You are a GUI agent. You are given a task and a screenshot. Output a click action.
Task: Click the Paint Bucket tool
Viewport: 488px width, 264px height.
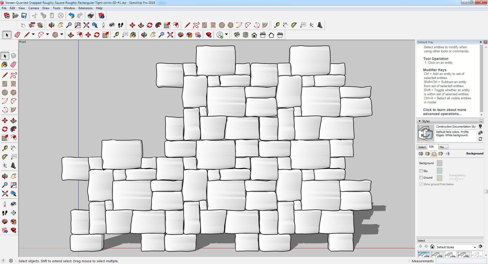5,65
